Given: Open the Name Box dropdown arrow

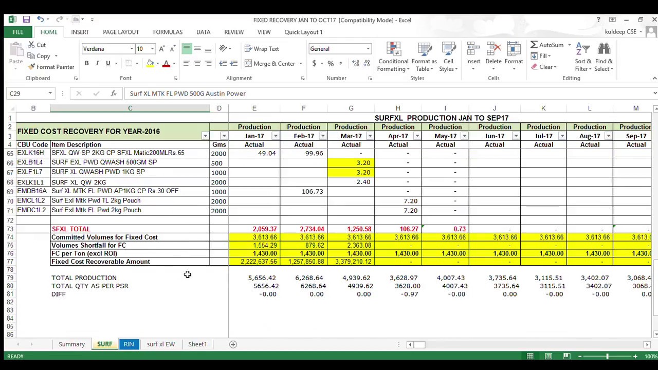Looking at the screenshot, I should click(50, 94).
